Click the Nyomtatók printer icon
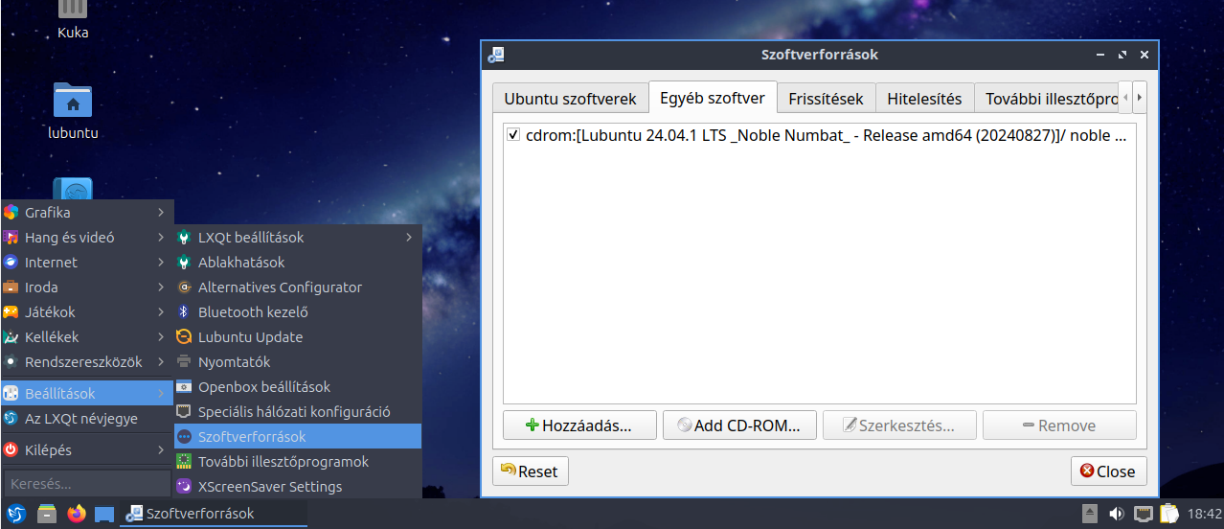 185,362
